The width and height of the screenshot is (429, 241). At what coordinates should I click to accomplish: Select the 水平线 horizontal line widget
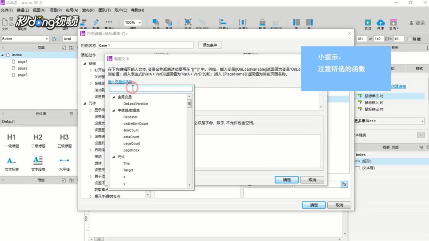click(x=65, y=164)
